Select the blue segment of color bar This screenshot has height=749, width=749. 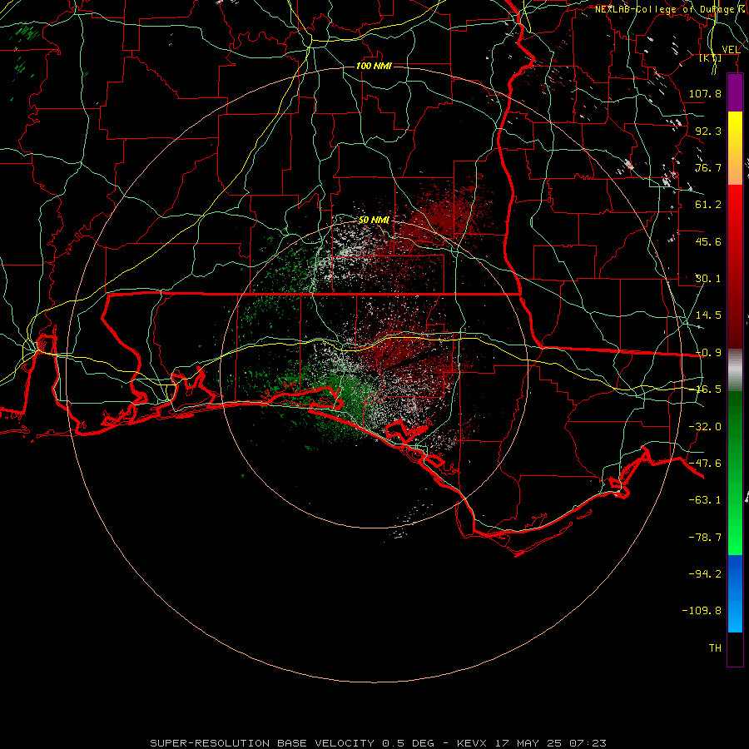[x=735, y=593]
